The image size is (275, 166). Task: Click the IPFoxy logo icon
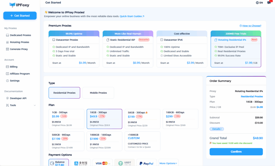12,5
